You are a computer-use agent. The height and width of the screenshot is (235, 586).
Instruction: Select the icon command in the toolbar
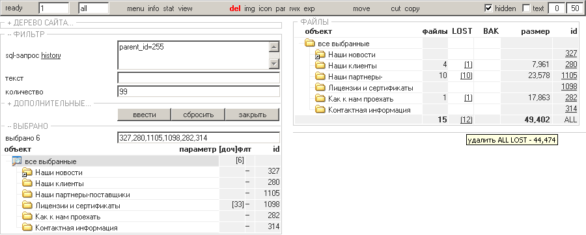click(266, 8)
